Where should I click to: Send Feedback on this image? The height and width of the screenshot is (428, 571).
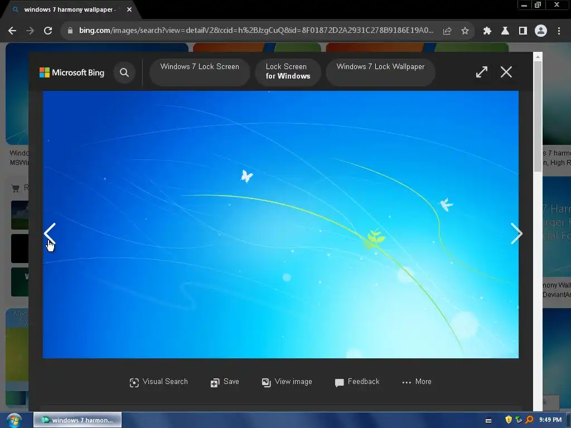(357, 382)
